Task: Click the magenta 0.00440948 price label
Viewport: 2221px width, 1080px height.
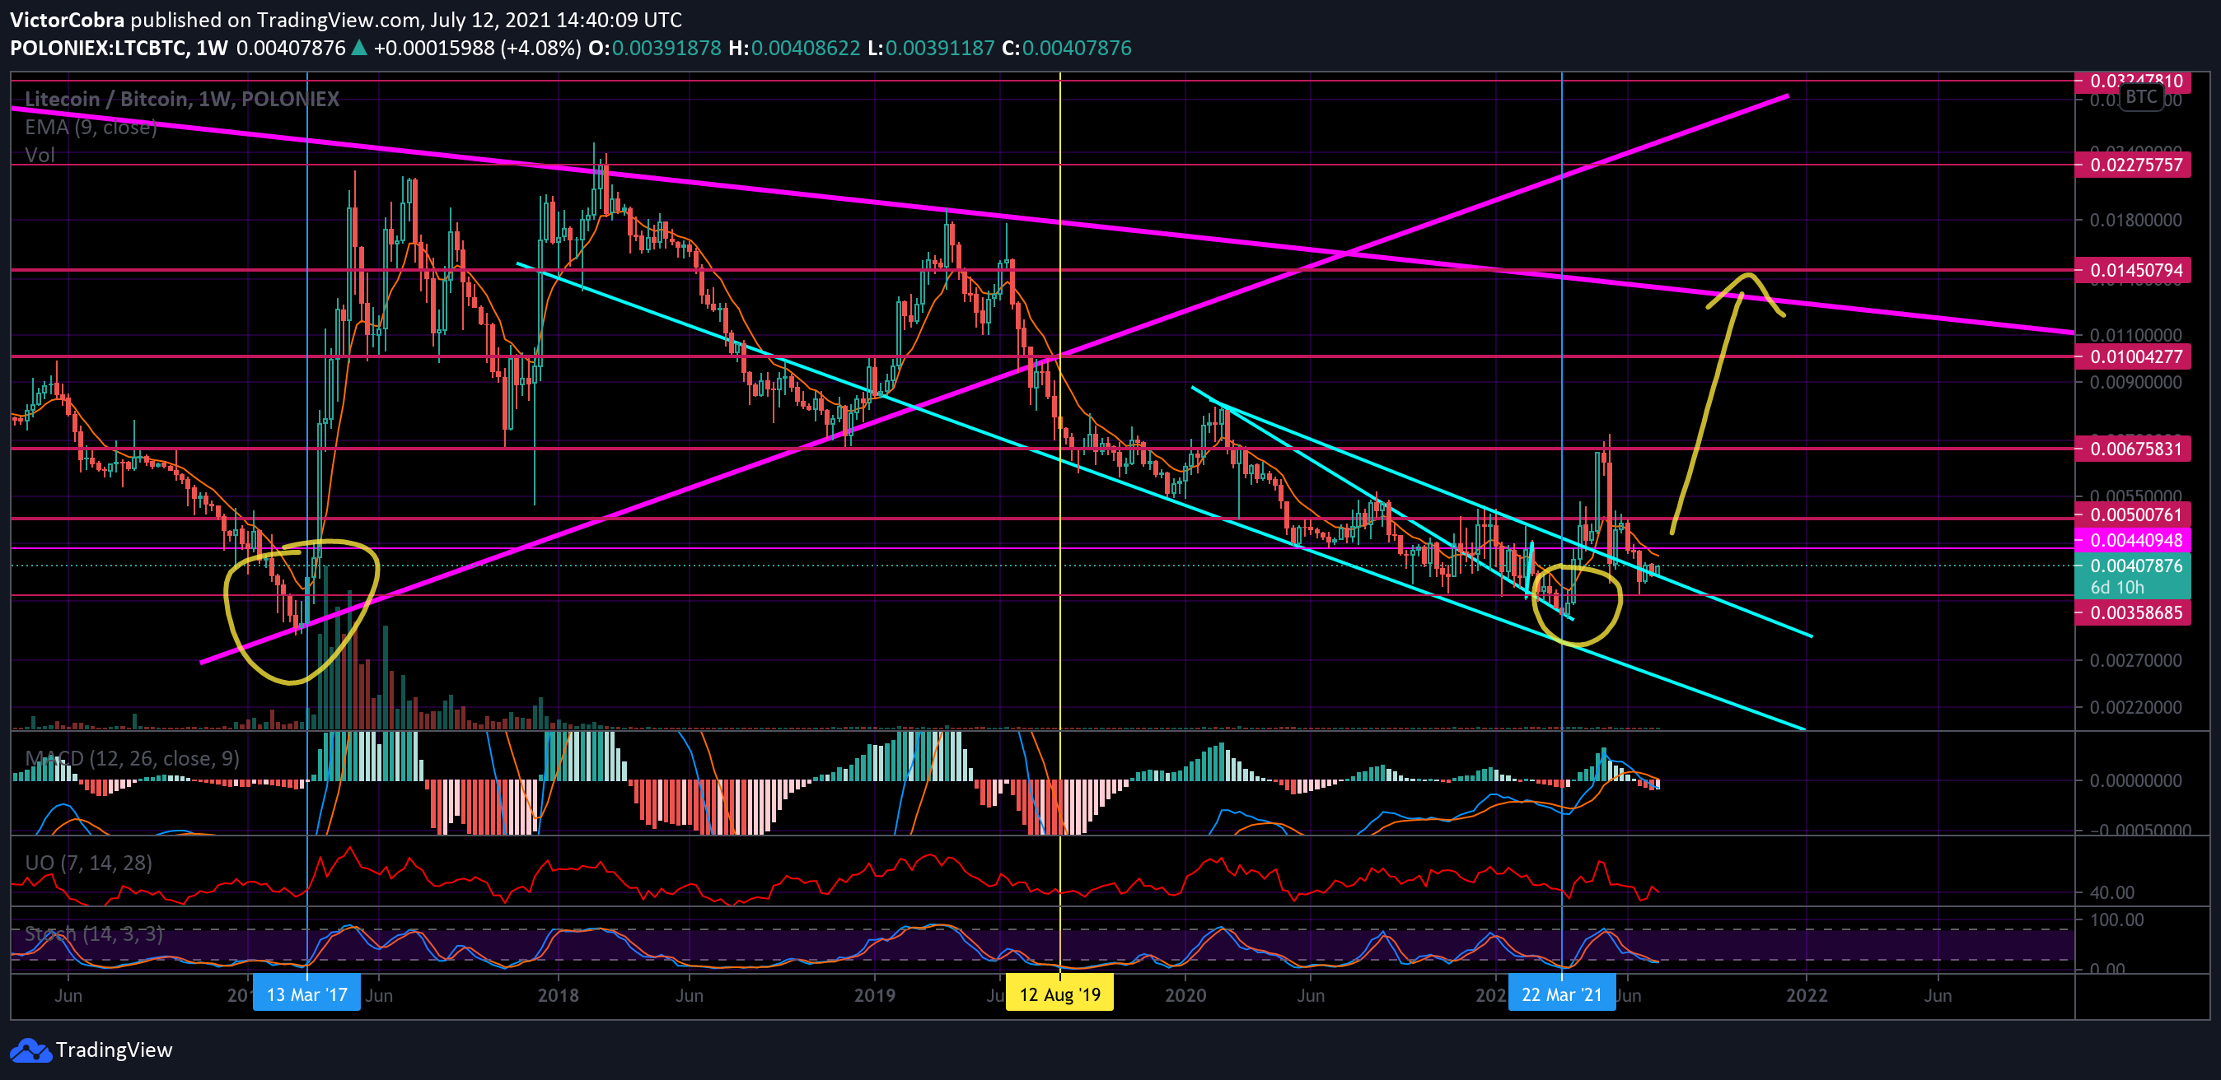Action: [x=2133, y=541]
